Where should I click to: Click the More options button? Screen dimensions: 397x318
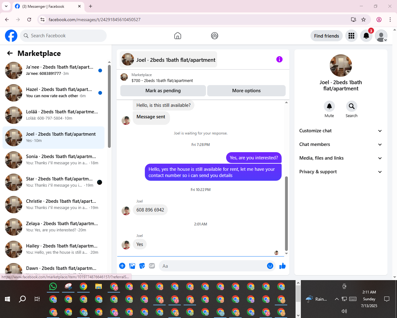pyautogui.click(x=246, y=91)
